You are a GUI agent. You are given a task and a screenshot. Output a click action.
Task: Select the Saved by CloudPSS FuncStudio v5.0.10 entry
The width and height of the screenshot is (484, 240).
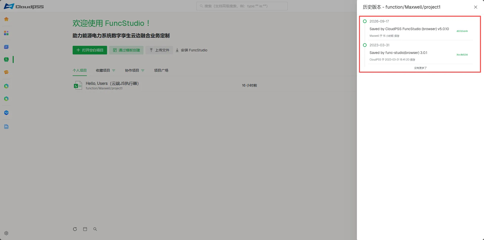tap(409, 29)
